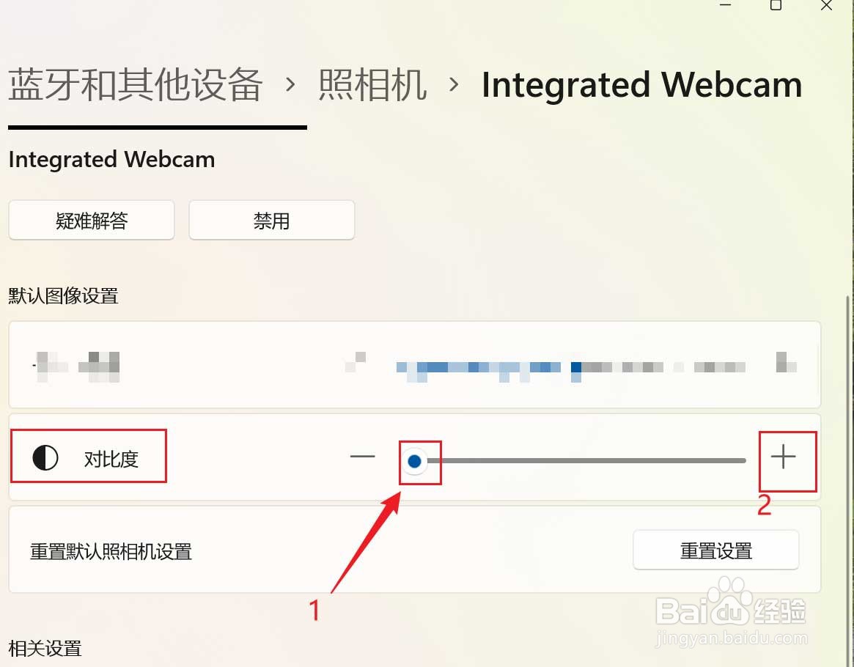This screenshot has height=667, width=854.
Task: Increase contrast with the plus button
Action: [783, 457]
